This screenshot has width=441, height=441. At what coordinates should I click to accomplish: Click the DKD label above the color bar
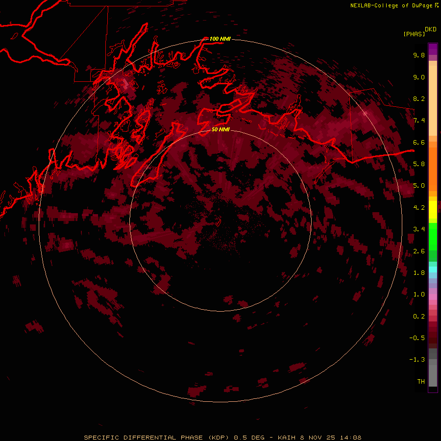click(x=431, y=29)
